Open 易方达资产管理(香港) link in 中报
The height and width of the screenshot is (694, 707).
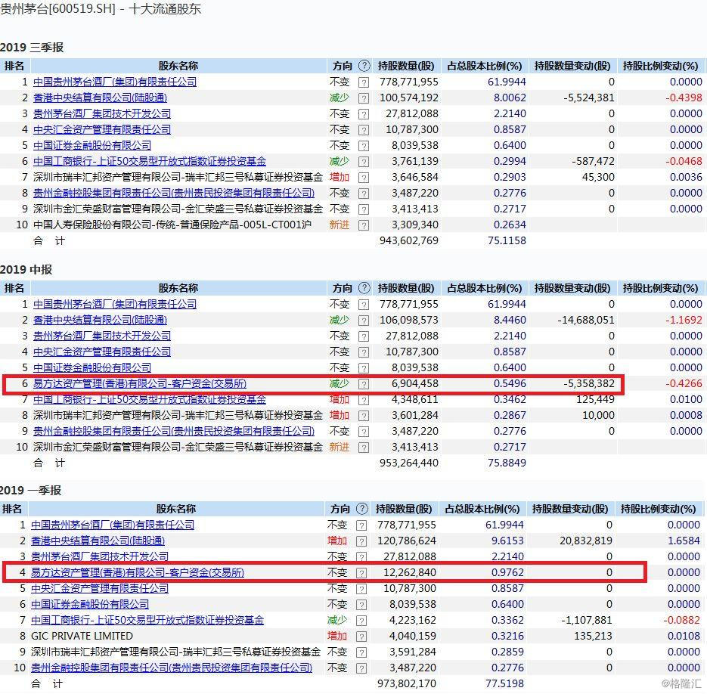pos(140,383)
